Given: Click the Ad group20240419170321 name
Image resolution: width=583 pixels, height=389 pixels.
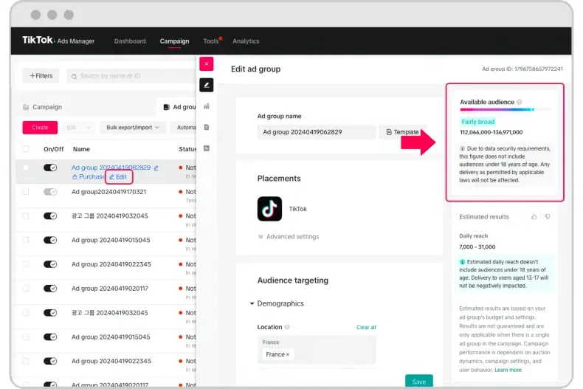Looking at the screenshot, I should pos(109,192).
